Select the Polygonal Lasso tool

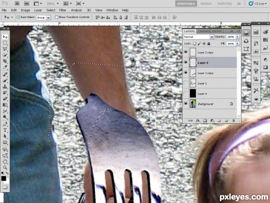point(5,49)
